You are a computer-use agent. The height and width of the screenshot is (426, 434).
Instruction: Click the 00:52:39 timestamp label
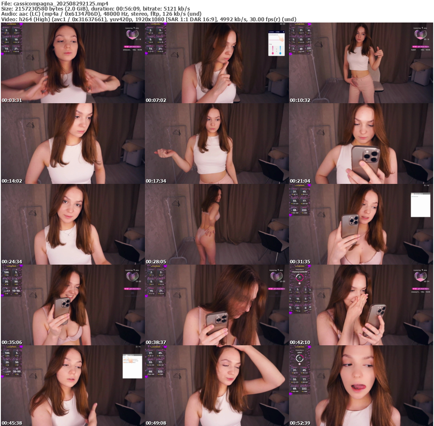(x=299, y=423)
